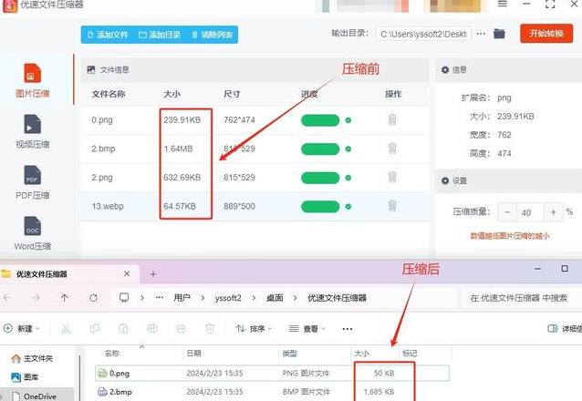Select 0.png row in compressor list
This screenshot has width=582, height=401.
(x=255, y=120)
